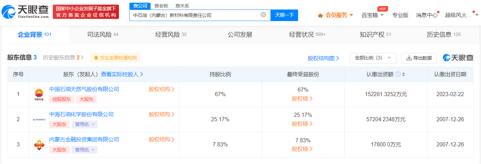
Task: Click the 会员服务 crown icon
Action: [320, 15]
